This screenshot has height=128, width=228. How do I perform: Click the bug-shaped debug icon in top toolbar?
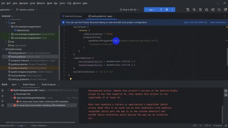pyautogui.click(x=207, y=10)
